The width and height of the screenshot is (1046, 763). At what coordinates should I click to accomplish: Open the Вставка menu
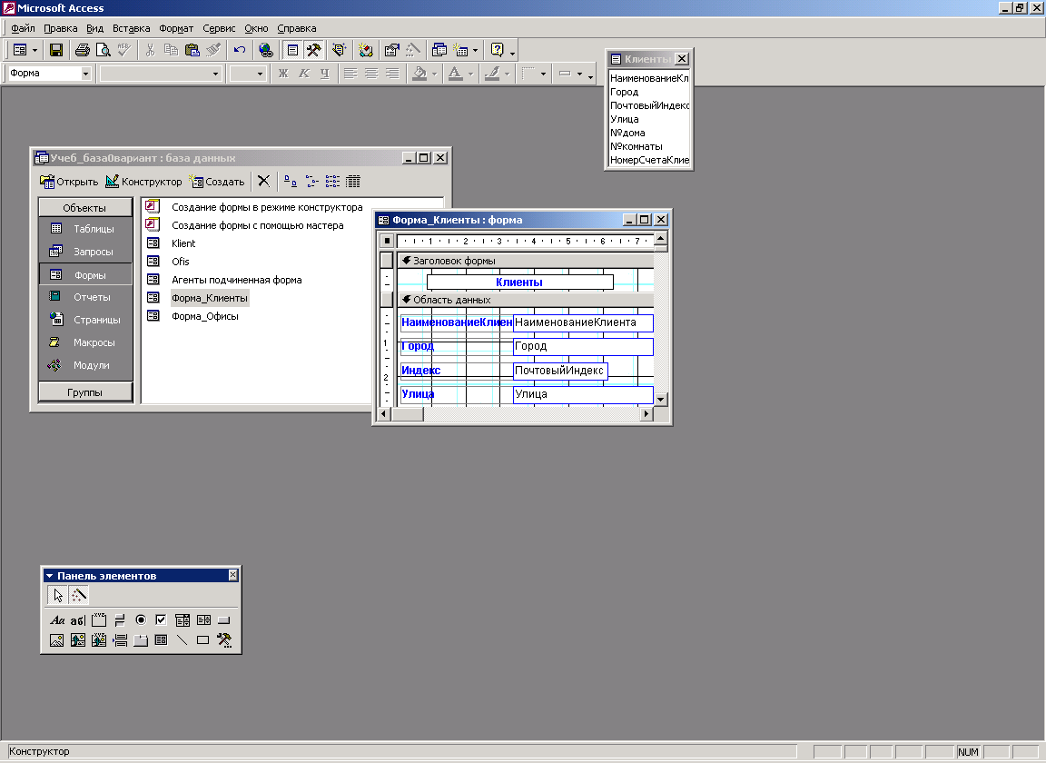[x=131, y=28]
